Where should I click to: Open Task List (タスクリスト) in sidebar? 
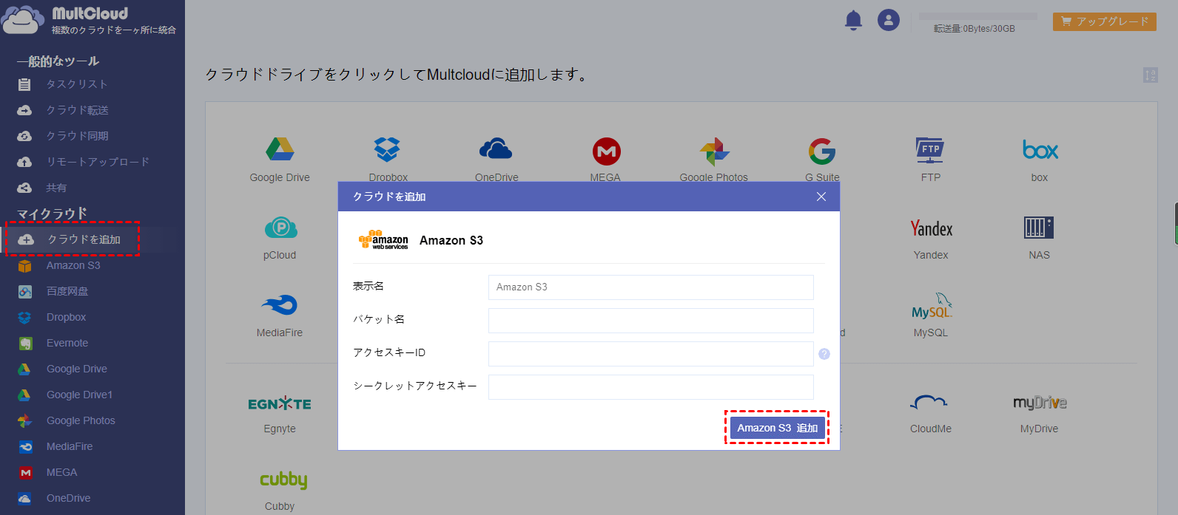(77, 84)
